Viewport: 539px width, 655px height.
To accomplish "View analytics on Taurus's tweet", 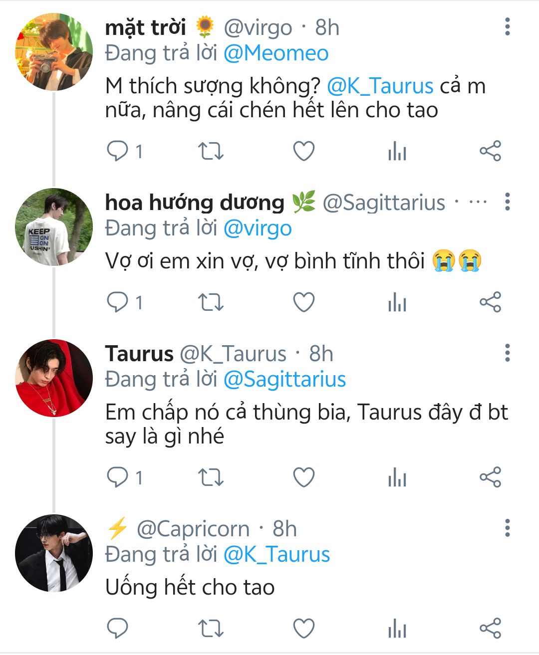I will pos(397,477).
